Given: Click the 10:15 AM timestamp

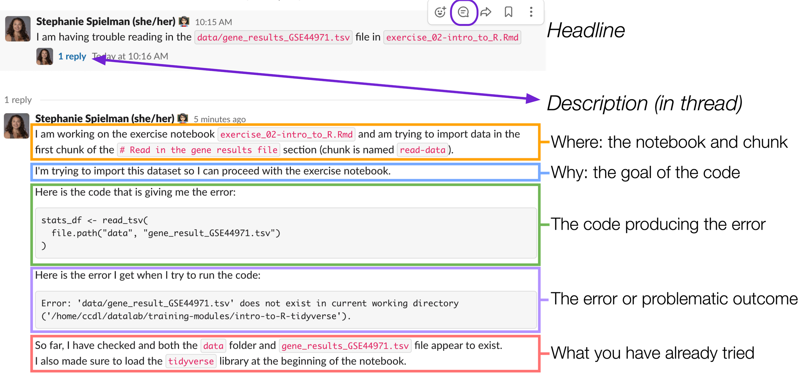Looking at the screenshot, I should 213,22.
